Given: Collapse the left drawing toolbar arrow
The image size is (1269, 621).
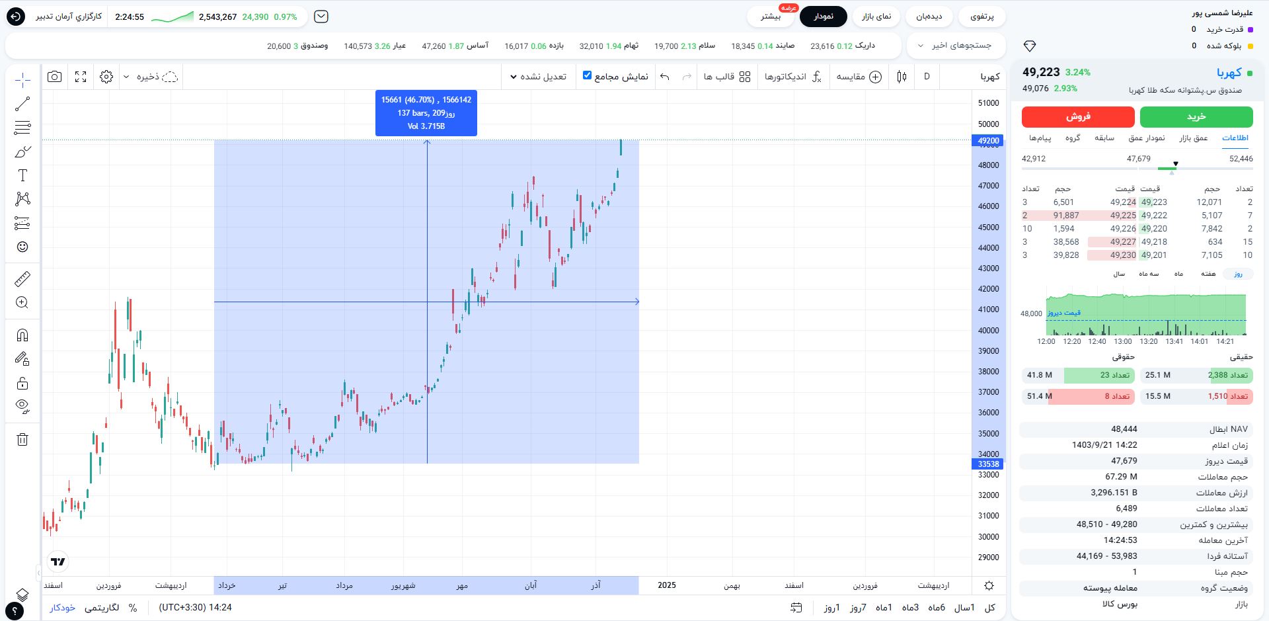Looking at the screenshot, I should coord(38,573).
